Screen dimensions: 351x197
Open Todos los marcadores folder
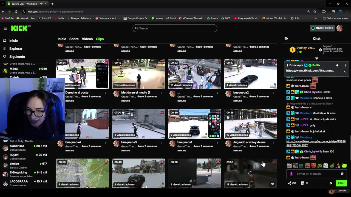(336, 18)
